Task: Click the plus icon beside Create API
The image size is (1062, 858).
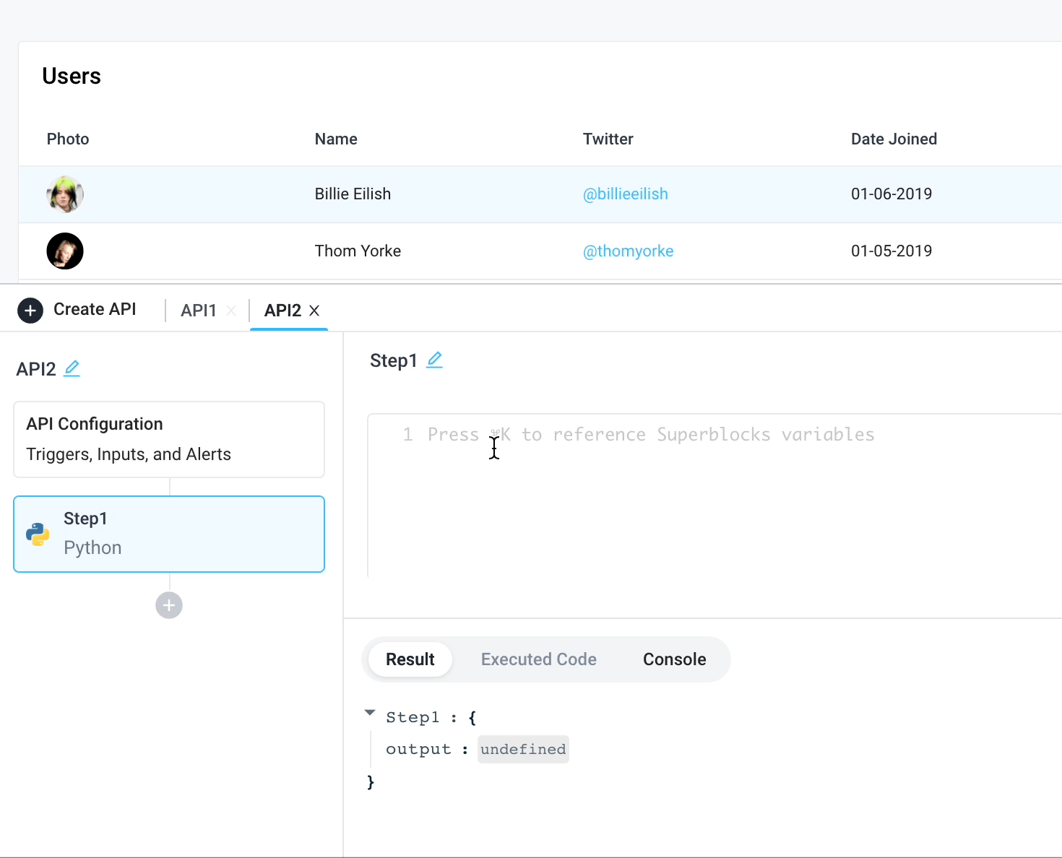Action: coord(30,311)
